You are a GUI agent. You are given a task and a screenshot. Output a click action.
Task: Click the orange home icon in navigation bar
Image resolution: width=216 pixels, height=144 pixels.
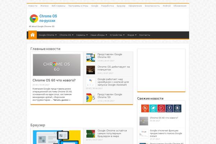(x=32, y=35)
